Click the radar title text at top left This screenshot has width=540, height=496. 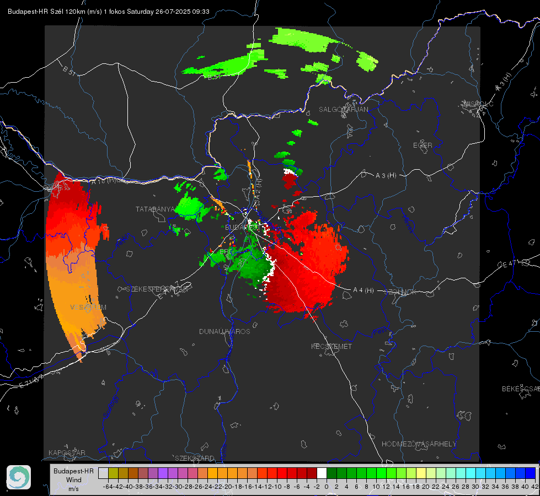[109, 12]
